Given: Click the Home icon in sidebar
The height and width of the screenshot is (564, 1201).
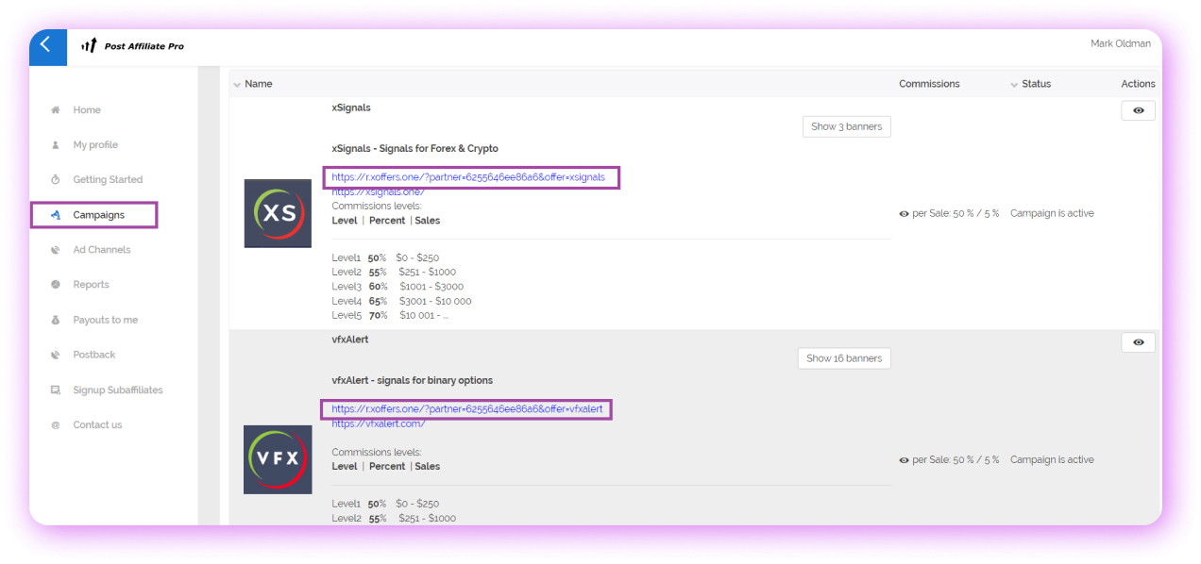Looking at the screenshot, I should tap(56, 110).
